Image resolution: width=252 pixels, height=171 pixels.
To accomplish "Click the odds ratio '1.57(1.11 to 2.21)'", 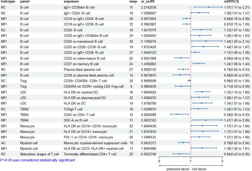I will click(x=237, y=7).
